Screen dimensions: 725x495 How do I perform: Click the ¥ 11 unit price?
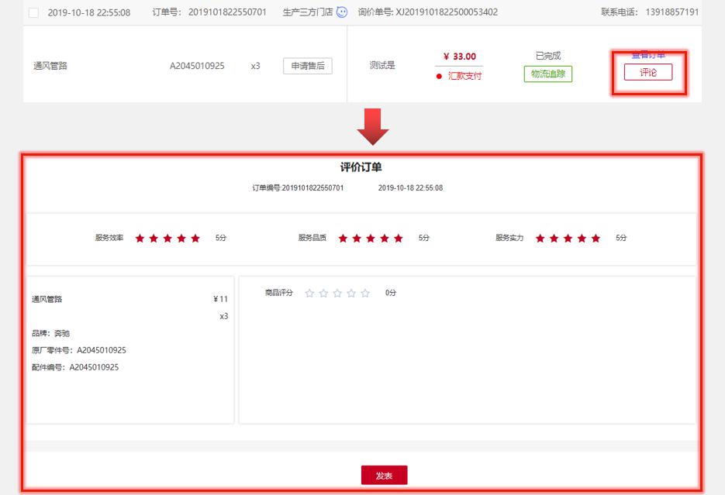220,299
